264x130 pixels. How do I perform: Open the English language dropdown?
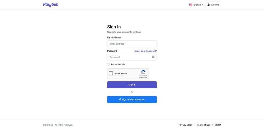[x=197, y=5]
